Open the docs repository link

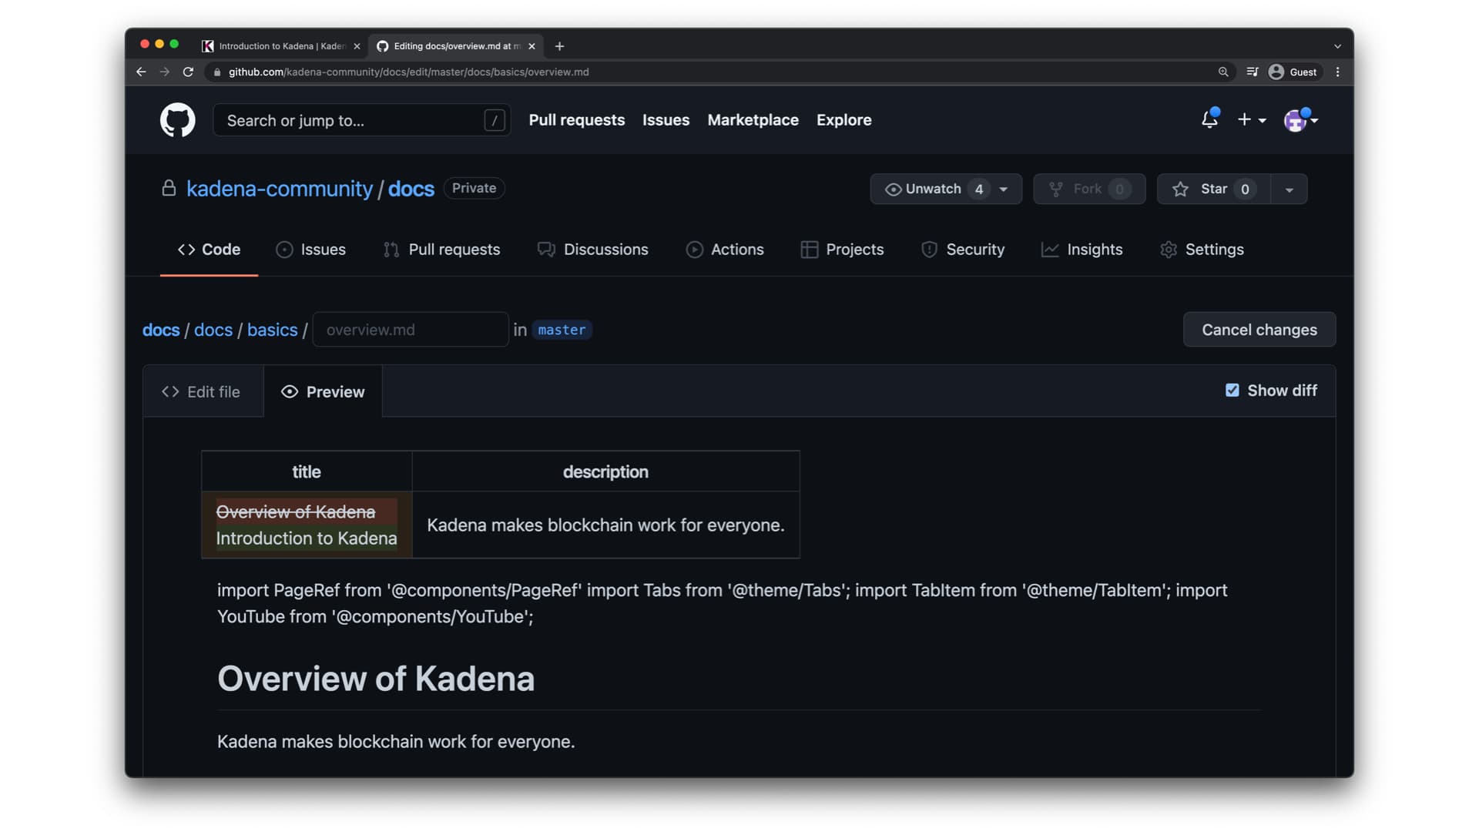coord(411,189)
